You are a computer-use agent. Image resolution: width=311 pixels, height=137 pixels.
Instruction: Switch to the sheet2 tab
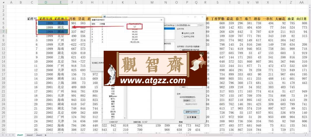pos(30,135)
